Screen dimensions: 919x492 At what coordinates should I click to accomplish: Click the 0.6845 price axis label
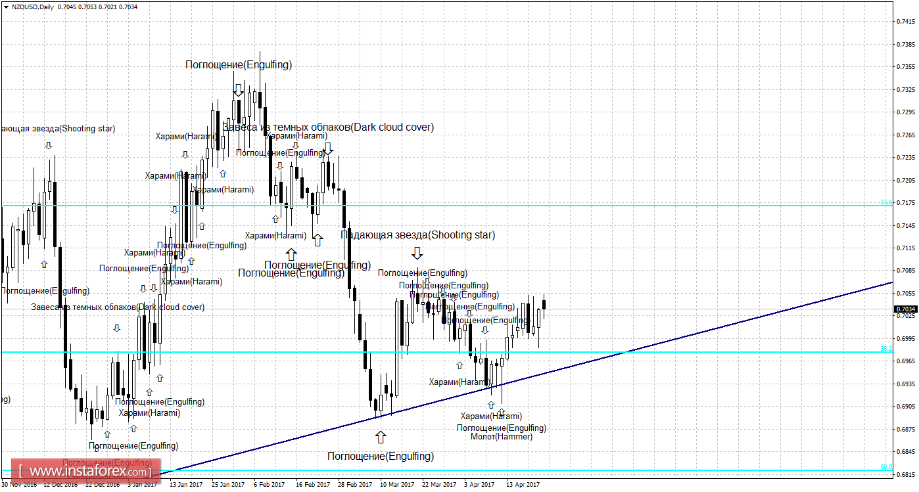pos(906,452)
